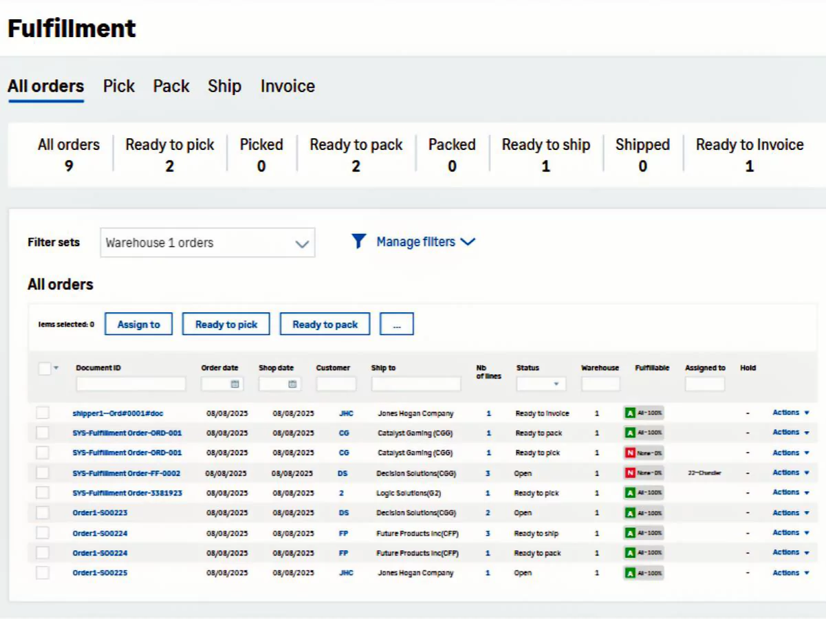Click the green A badge in the Order1-SO0225 row
The width and height of the screenshot is (826, 619).
tap(629, 573)
